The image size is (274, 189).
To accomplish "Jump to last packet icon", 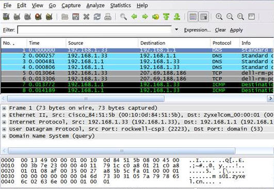I will (x=177, y=17).
